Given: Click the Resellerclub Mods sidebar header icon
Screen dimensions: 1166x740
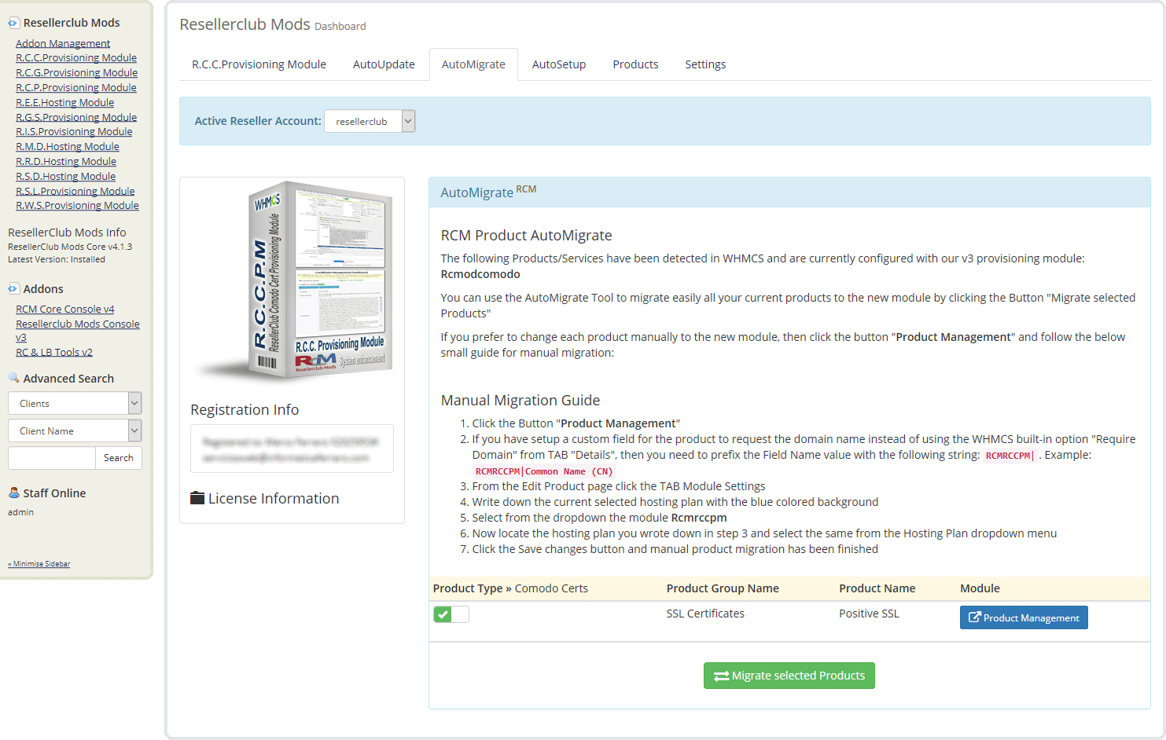Looking at the screenshot, I should (13, 23).
